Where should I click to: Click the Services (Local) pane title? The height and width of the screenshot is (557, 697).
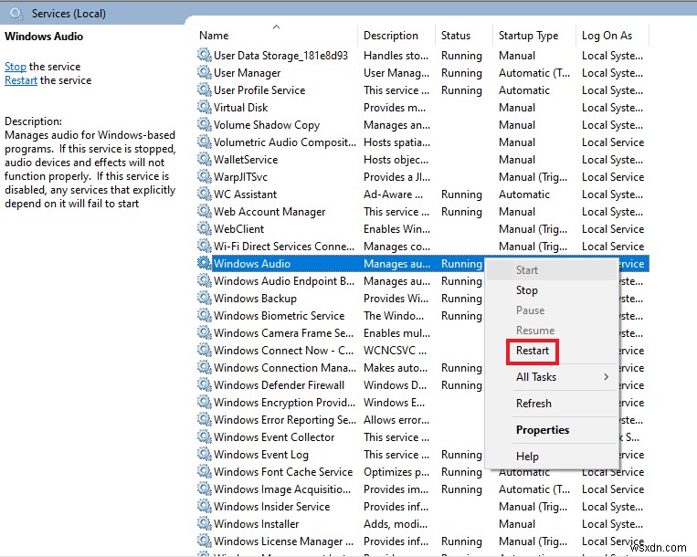tap(69, 14)
